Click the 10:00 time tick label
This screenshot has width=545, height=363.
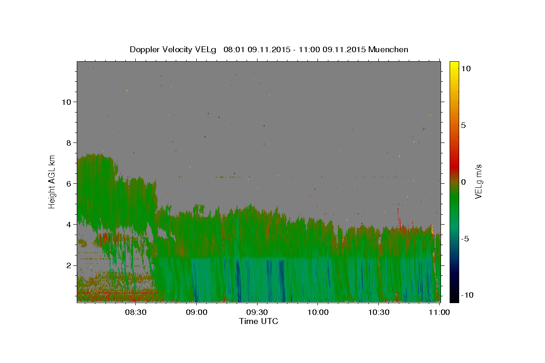coord(318,312)
